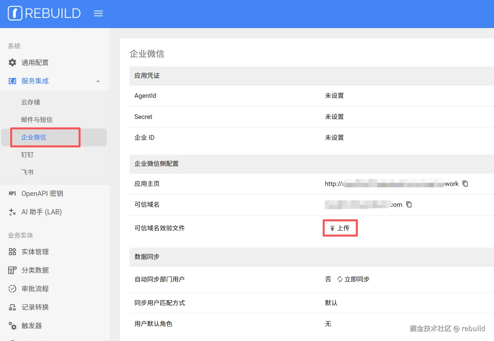Click the 数据同步 section header

147,257
